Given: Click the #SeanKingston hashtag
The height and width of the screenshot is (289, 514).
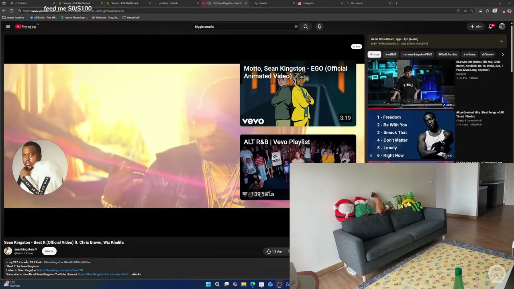Looking at the screenshot, I should point(53,262).
